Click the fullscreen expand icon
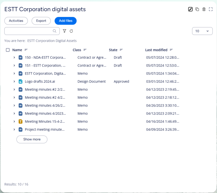Screen dimensions: 217x193 tap(211, 9)
